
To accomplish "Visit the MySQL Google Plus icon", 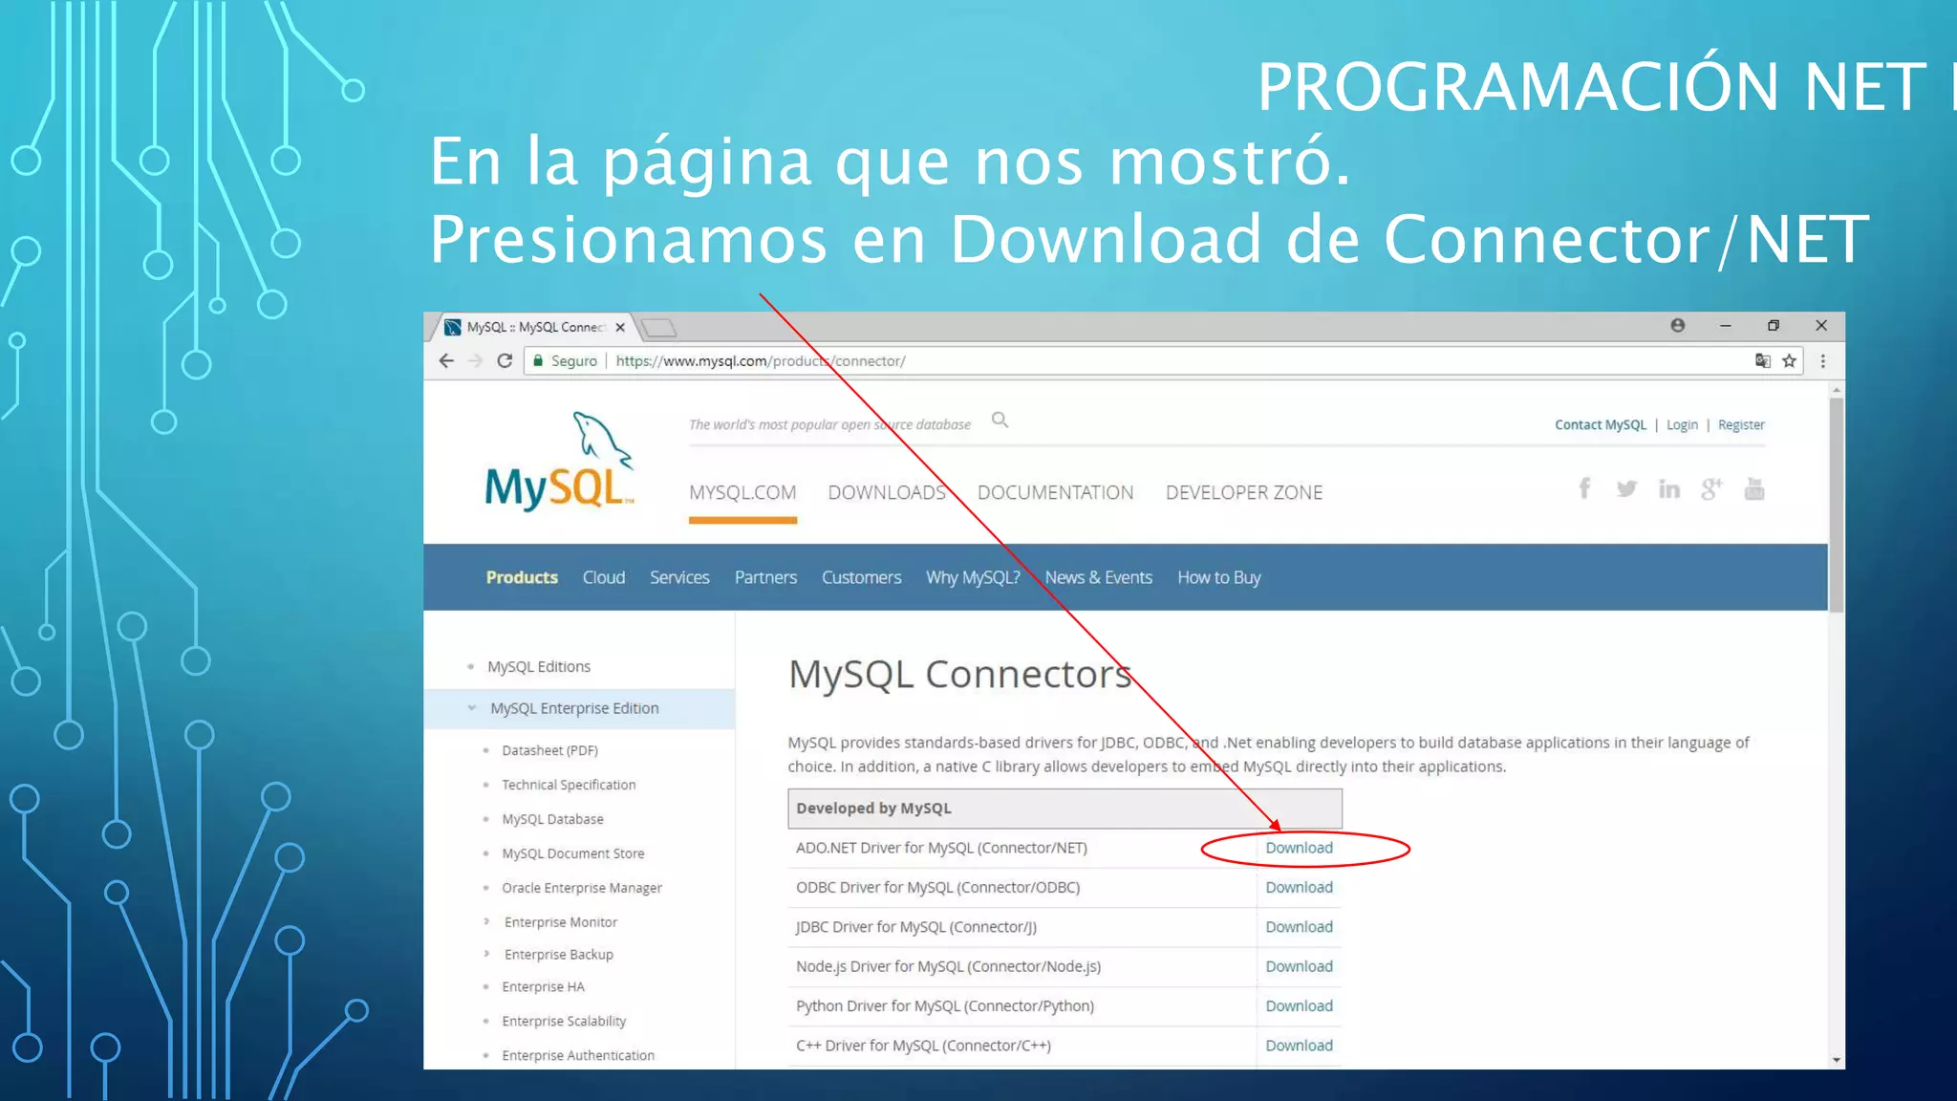I will tap(1710, 488).
